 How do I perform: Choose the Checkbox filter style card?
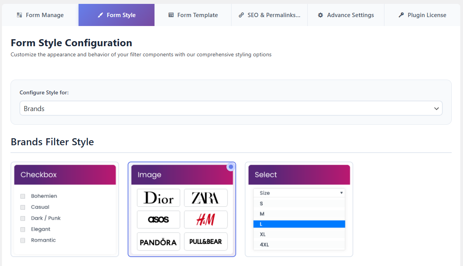tap(65, 209)
